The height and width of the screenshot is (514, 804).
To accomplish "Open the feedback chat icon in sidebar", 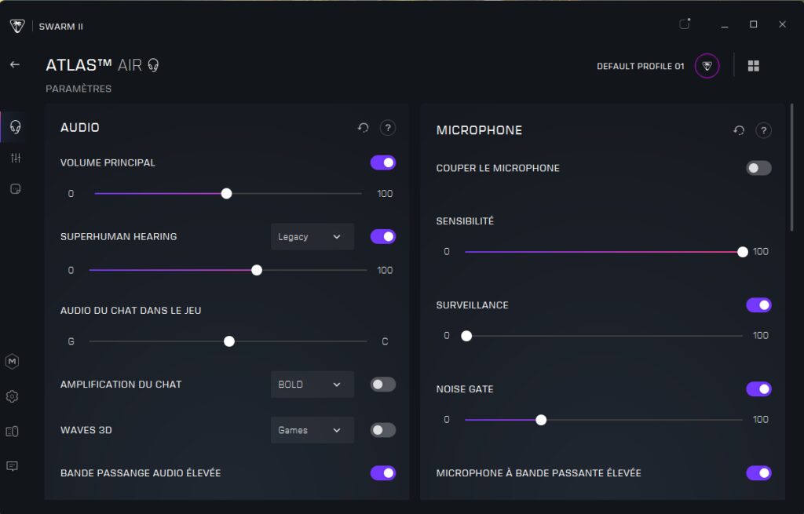I will pos(13,466).
